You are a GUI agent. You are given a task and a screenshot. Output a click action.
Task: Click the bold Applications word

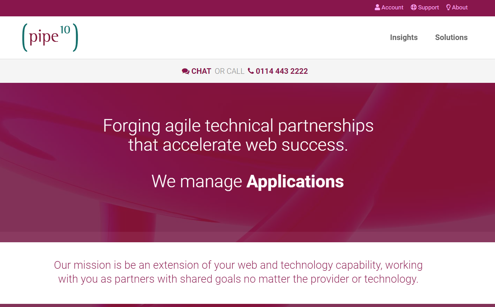click(295, 181)
